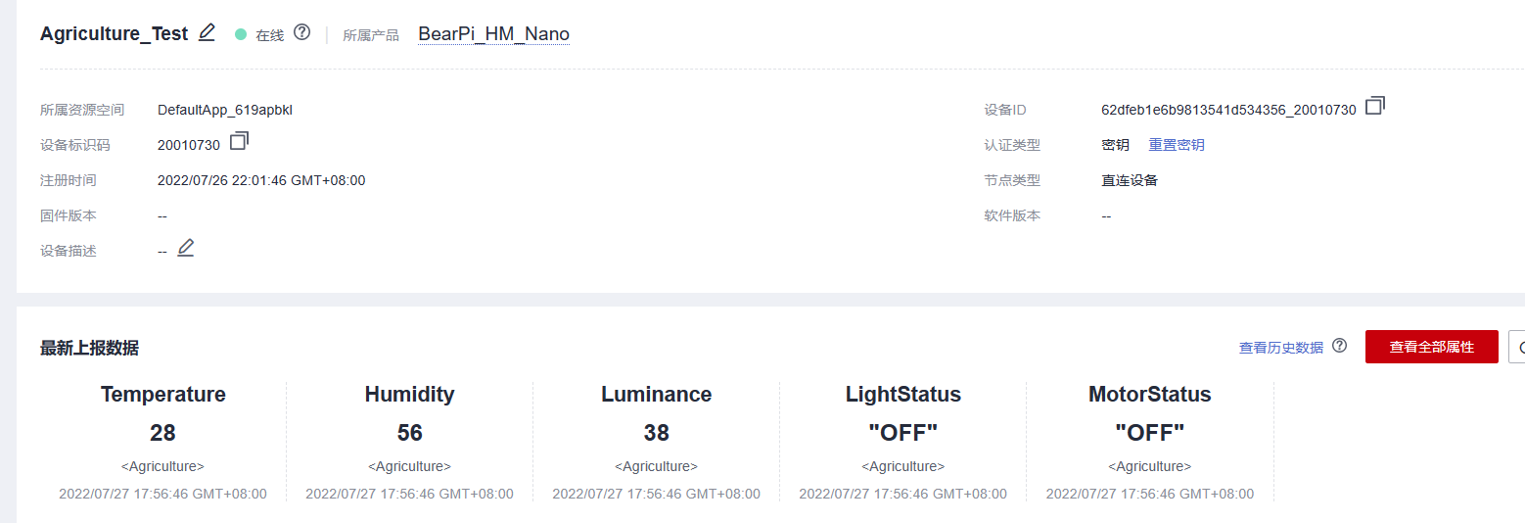This screenshot has height=523, width=1525.
Task: Click the help icon next to 在线
Action: (302, 32)
